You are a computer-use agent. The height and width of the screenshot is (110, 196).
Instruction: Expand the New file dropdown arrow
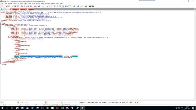coord(4,6)
